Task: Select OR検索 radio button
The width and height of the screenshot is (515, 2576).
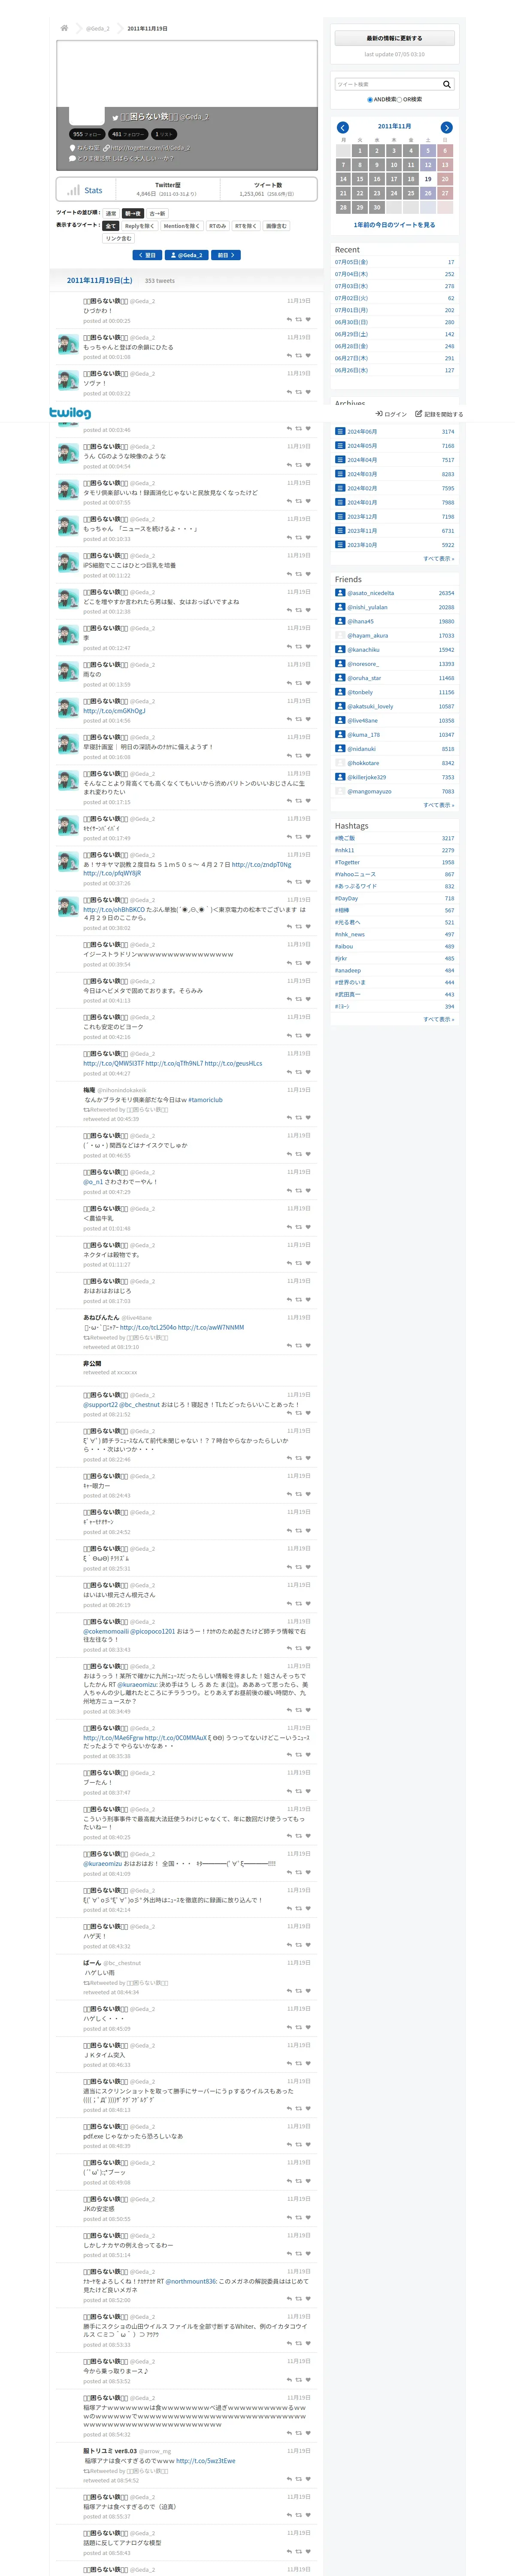Action: tap(399, 99)
